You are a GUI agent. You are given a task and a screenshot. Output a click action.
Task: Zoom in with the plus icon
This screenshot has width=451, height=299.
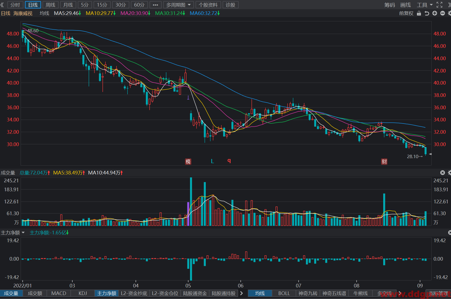(x=435, y=13)
